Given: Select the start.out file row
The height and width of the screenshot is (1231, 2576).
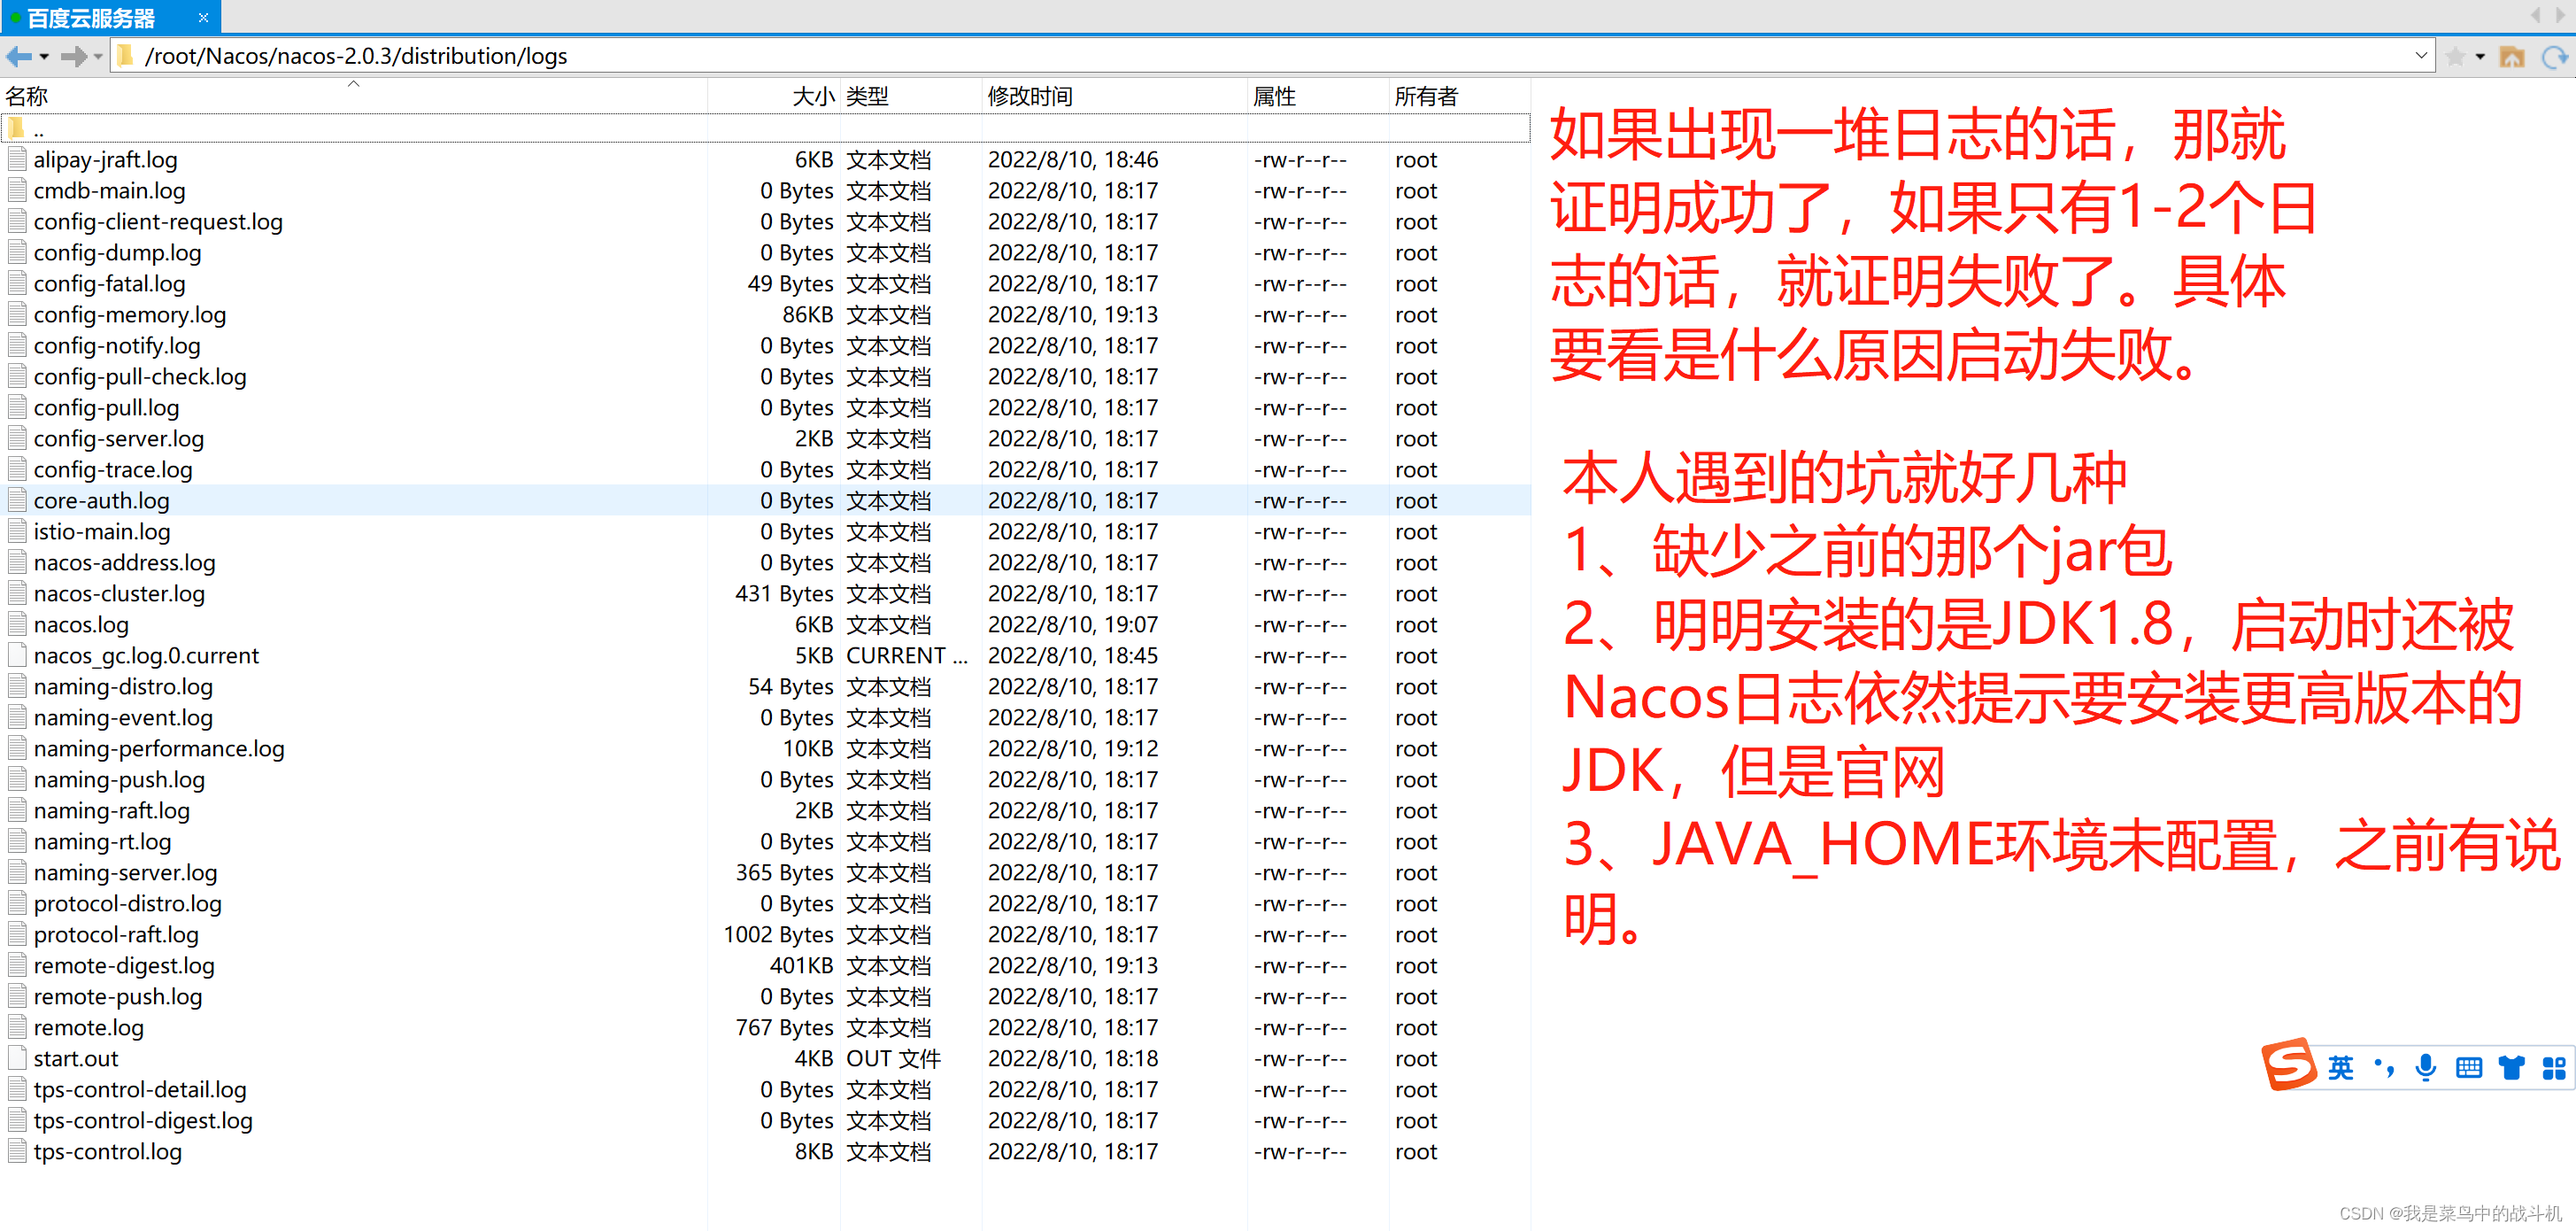Looking at the screenshot, I should 76,1057.
